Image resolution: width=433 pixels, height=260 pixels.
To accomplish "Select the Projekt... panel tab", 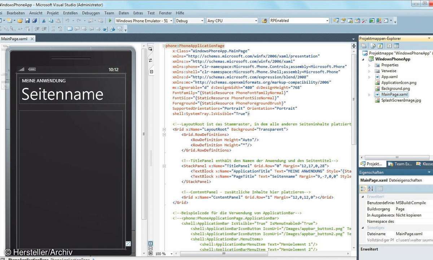I will [x=373, y=164].
